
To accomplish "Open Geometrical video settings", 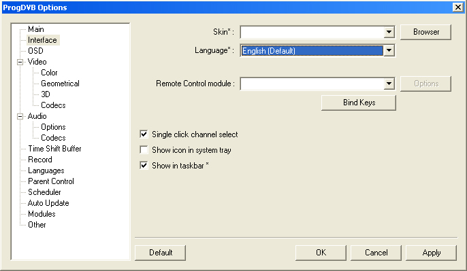I will [60, 84].
